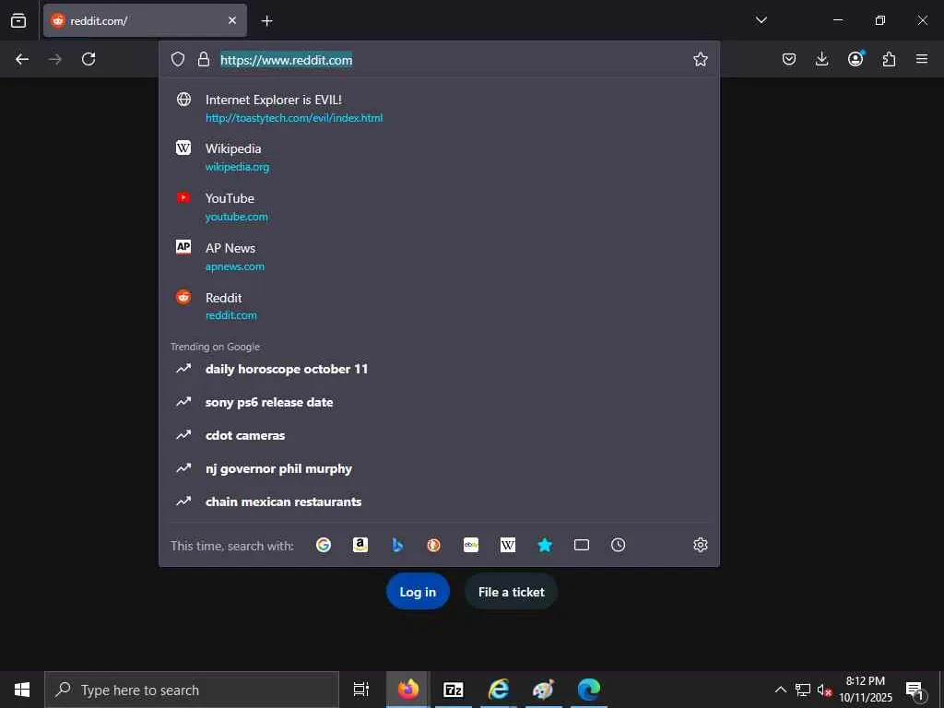Open the clock showing 8:12 PM
The height and width of the screenshot is (708, 944).
click(866, 690)
